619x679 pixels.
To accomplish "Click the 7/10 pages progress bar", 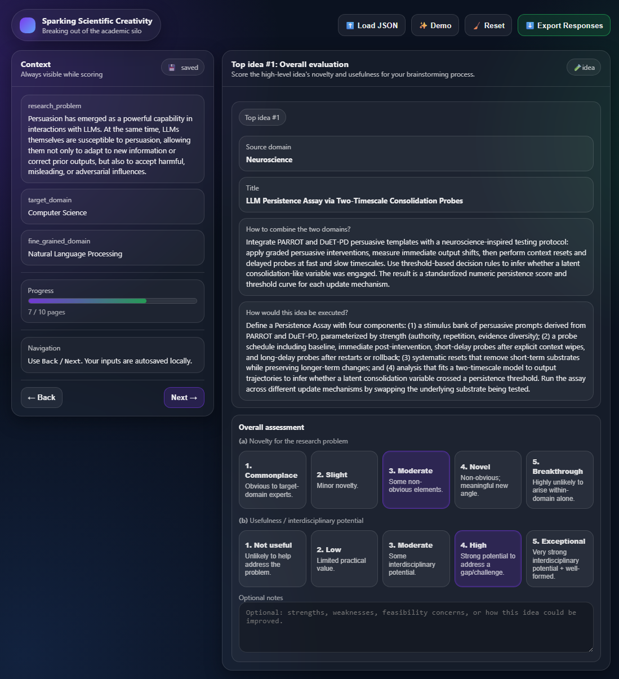I will coord(112,300).
